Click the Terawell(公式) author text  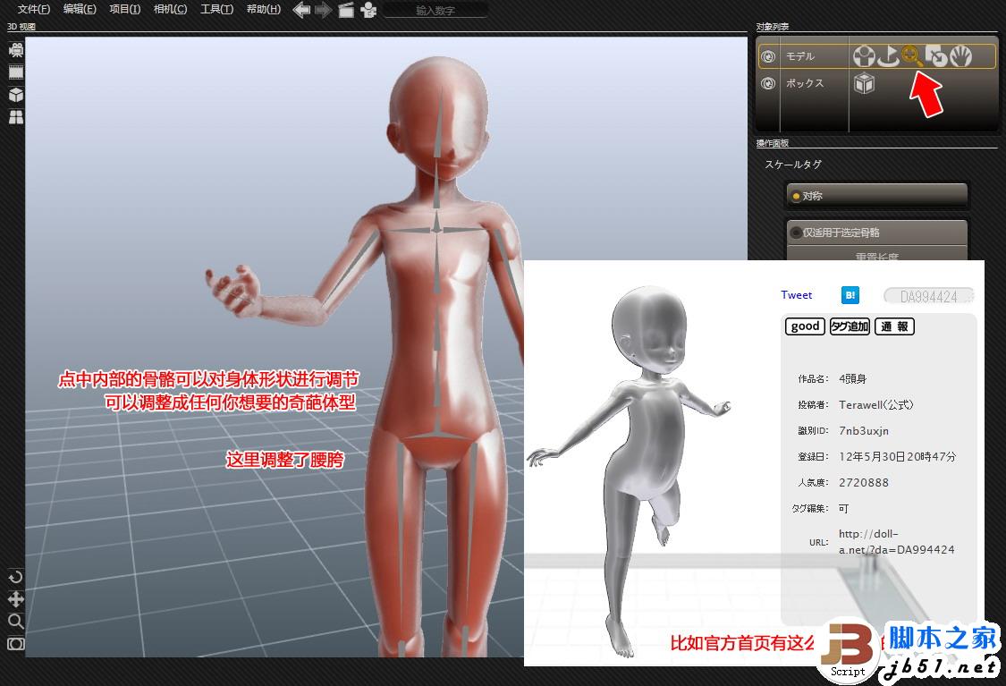click(875, 405)
